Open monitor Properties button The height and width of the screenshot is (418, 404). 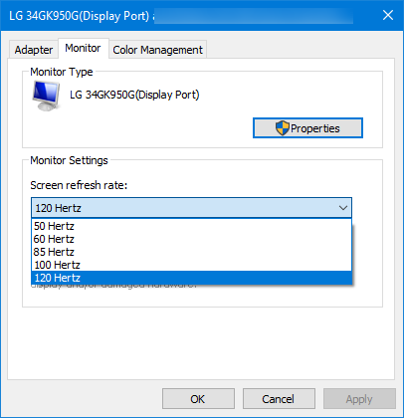click(x=307, y=128)
